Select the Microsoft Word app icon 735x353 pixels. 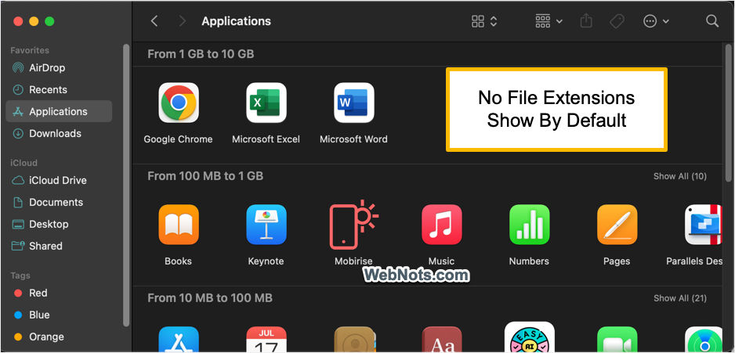pos(354,103)
